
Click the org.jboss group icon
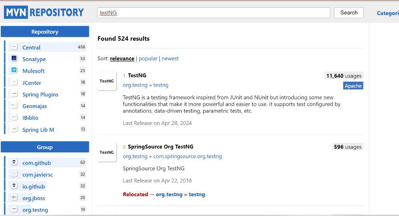[x=14, y=198]
